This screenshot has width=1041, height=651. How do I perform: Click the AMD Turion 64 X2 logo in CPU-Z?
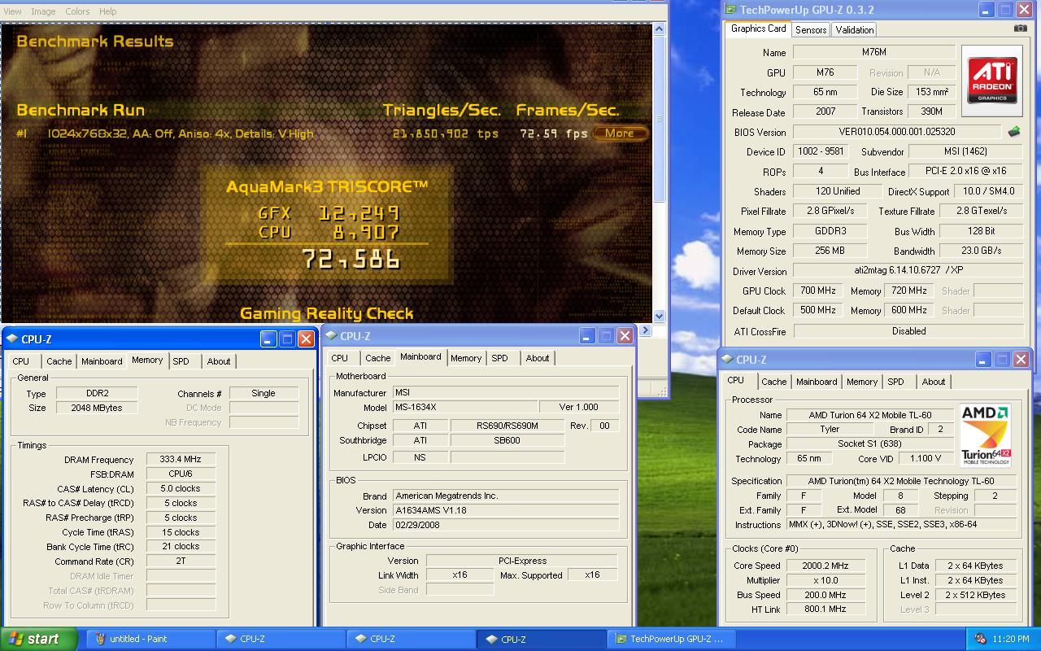(x=986, y=435)
